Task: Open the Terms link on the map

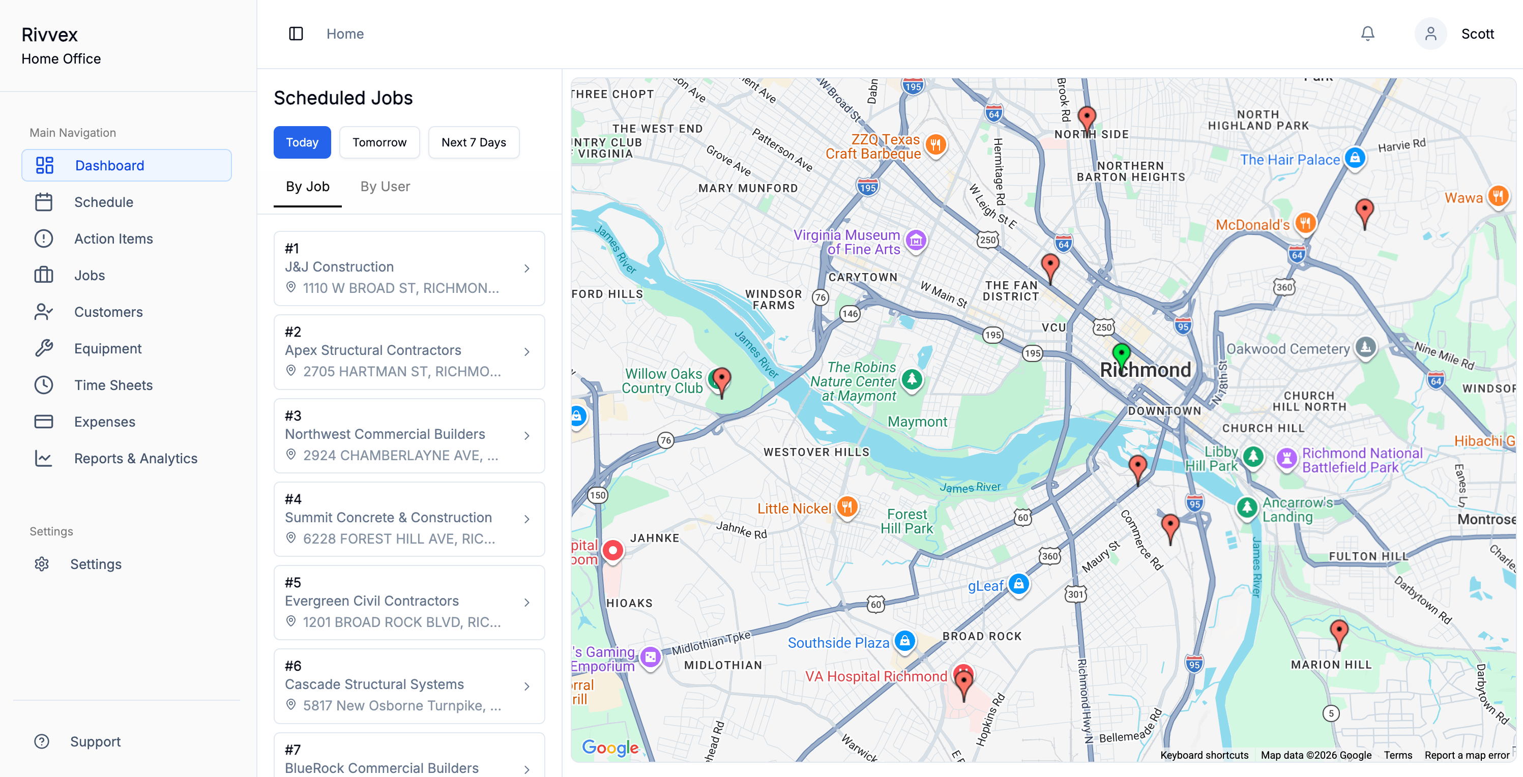Action: pyautogui.click(x=1398, y=755)
